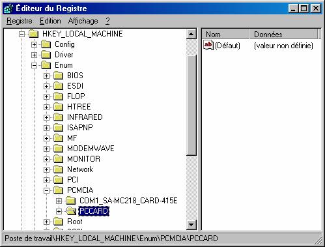
Task: Expand the Network key
Action: [46, 169]
